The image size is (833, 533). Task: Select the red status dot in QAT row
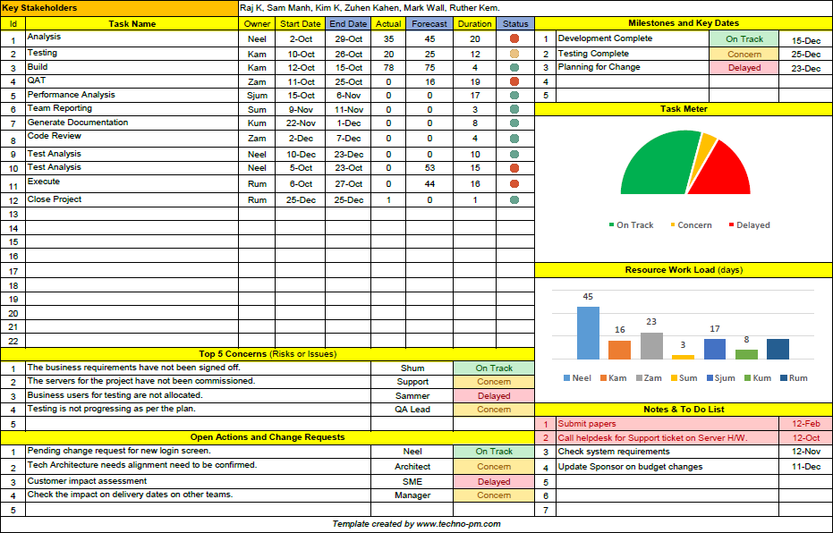click(514, 81)
